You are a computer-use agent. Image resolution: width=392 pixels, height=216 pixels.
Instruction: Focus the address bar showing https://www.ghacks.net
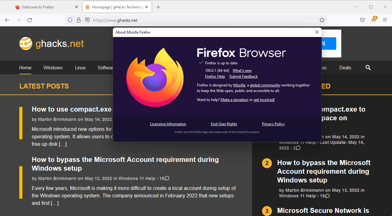click(196, 20)
